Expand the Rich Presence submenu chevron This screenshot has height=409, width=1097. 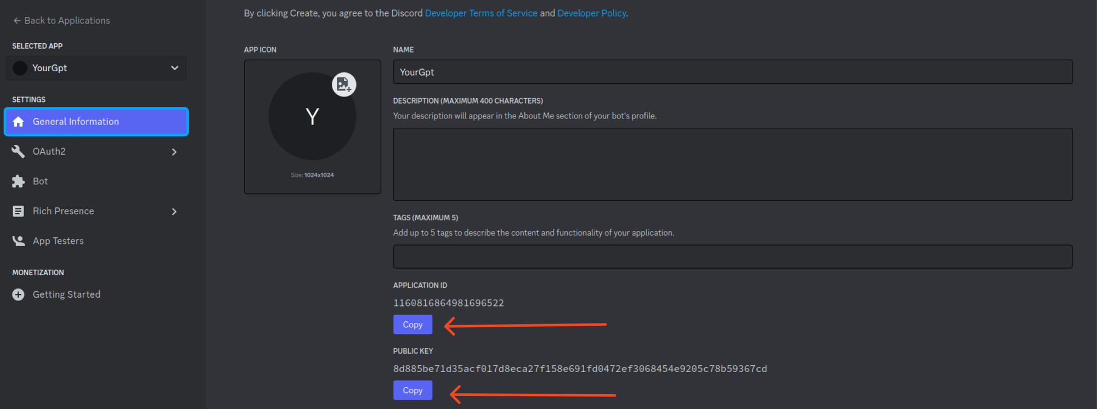174,212
